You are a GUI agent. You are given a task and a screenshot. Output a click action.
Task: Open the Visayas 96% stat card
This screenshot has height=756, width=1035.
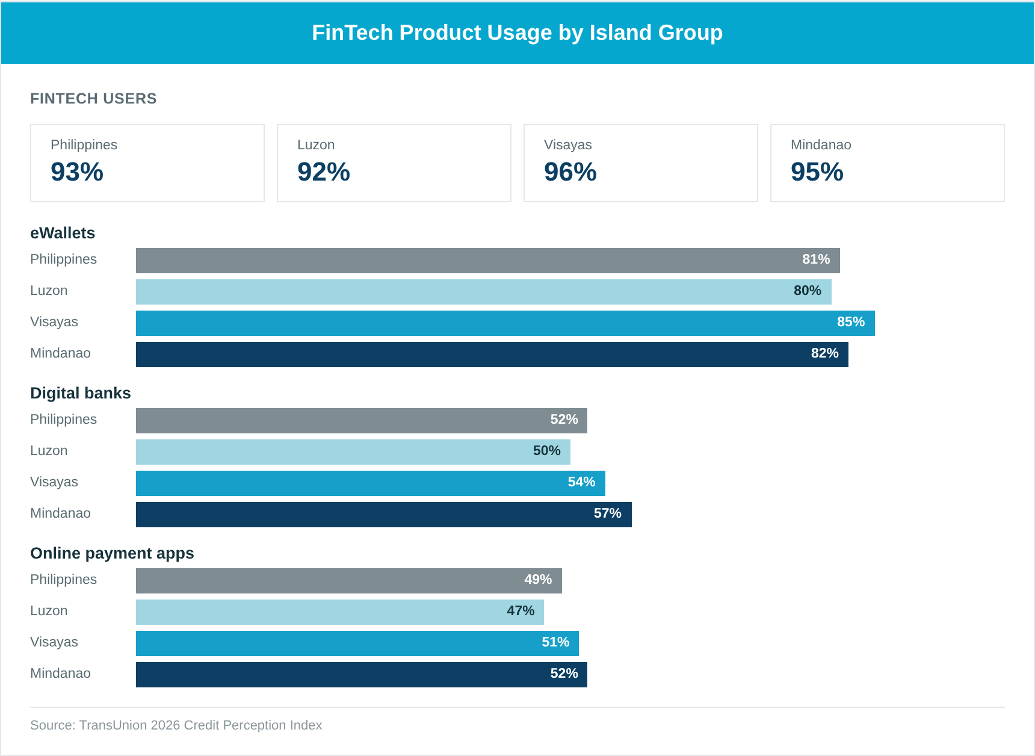(x=641, y=163)
